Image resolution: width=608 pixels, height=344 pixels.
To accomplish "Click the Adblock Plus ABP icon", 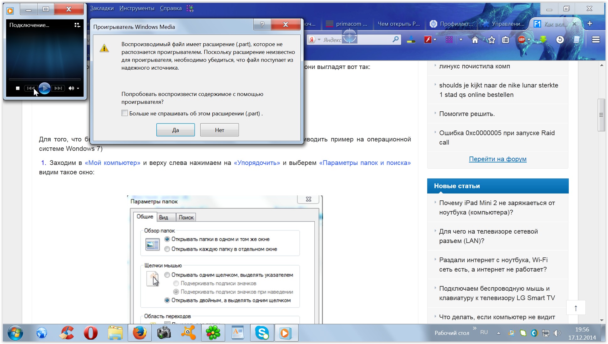I will 521,40.
